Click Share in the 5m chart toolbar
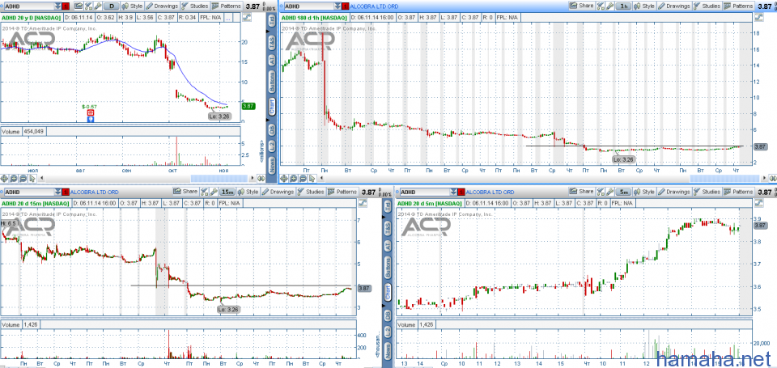 (x=581, y=191)
